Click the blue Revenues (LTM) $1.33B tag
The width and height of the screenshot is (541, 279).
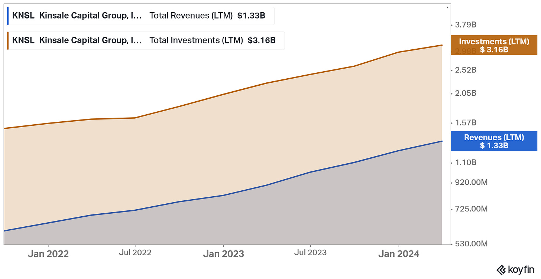[x=494, y=141]
